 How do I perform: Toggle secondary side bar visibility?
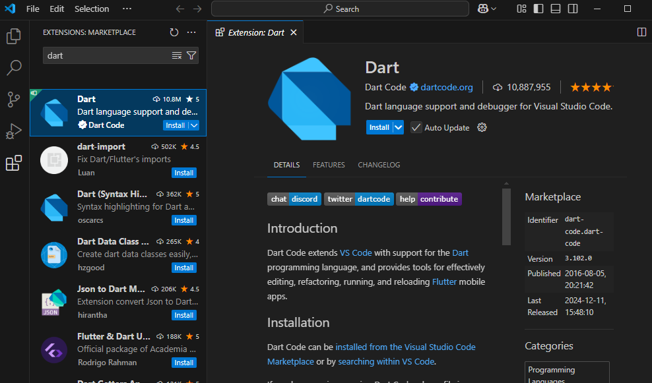click(x=573, y=9)
